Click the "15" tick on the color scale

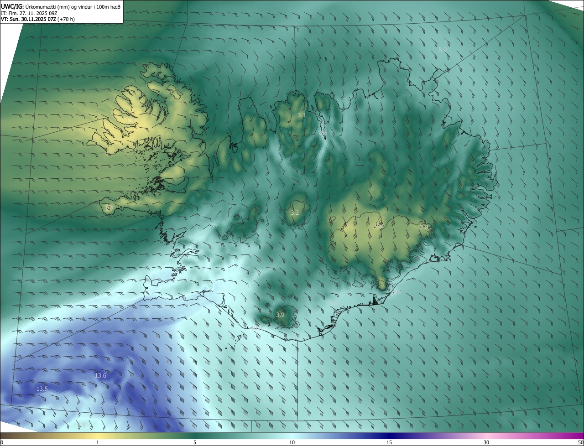(x=389, y=442)
